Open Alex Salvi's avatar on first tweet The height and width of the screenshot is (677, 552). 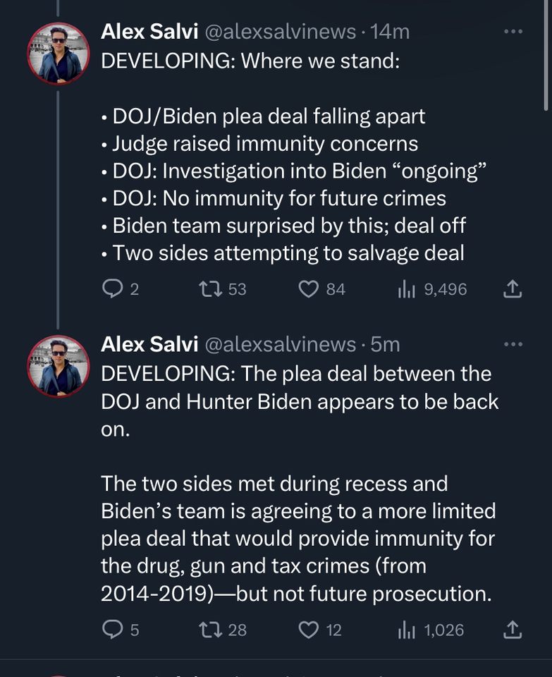(x=58, y=54)
